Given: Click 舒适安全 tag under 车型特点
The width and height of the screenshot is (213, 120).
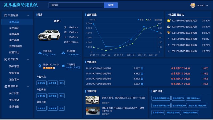Looking at the screenshot, I should click(42, 83).
